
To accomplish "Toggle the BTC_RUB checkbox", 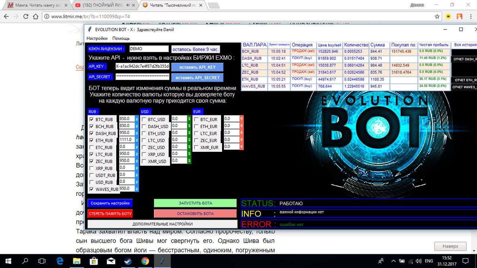I will click(x=92, y=119).
